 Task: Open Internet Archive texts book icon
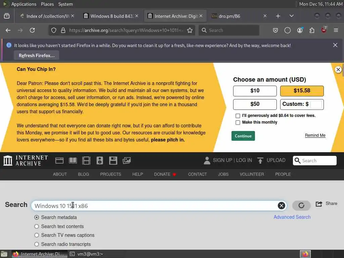pyautogui.click(x=73, y=161)
